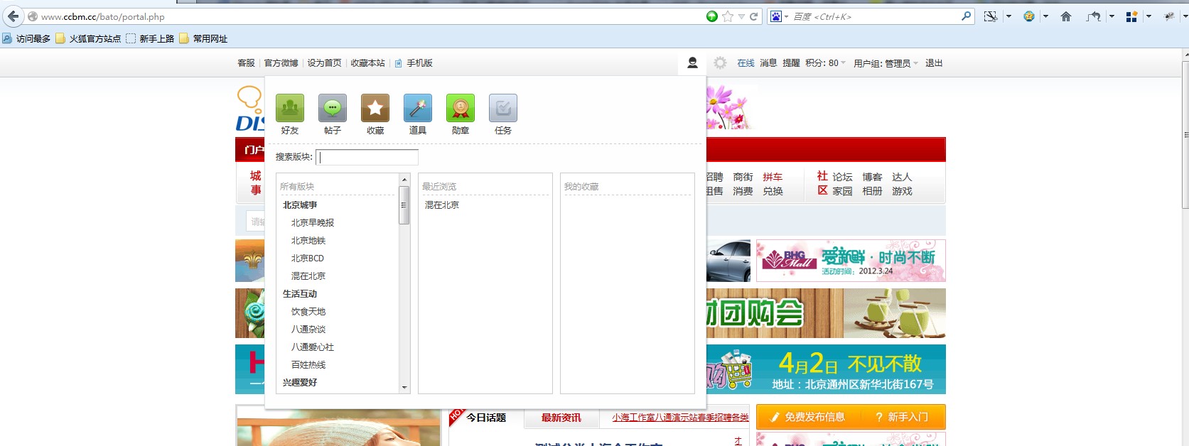
Task: Open the 提醒 reminders link
Action: click(791, 63)
